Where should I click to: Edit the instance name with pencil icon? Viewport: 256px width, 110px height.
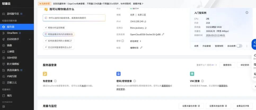click(x=163, y=34)
